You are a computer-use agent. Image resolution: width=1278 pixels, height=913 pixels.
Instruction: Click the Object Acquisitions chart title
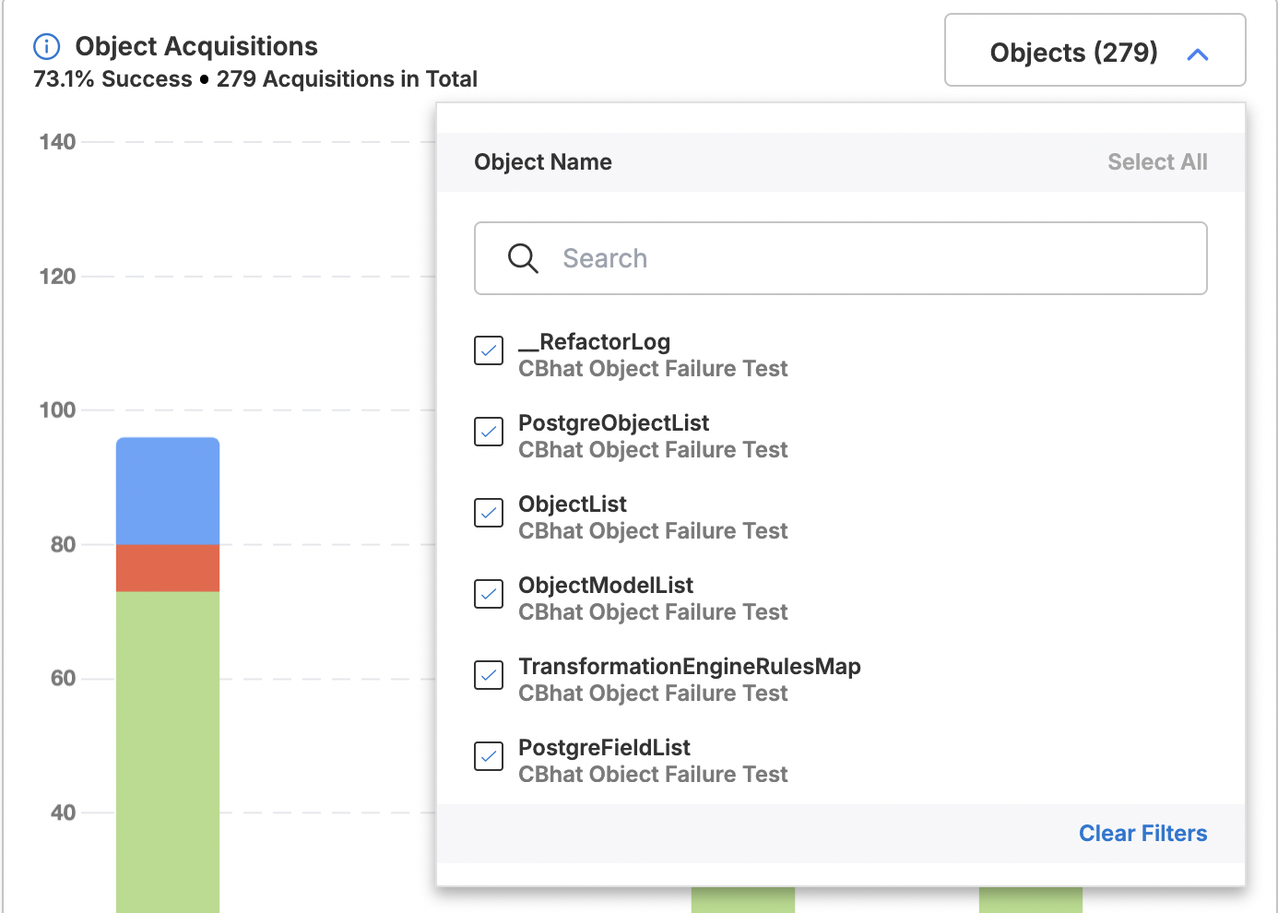click(195, 46)
